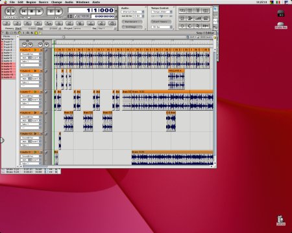292x233 pixels.
Task: Select Audio-1 in the track list
Action: 8,52
